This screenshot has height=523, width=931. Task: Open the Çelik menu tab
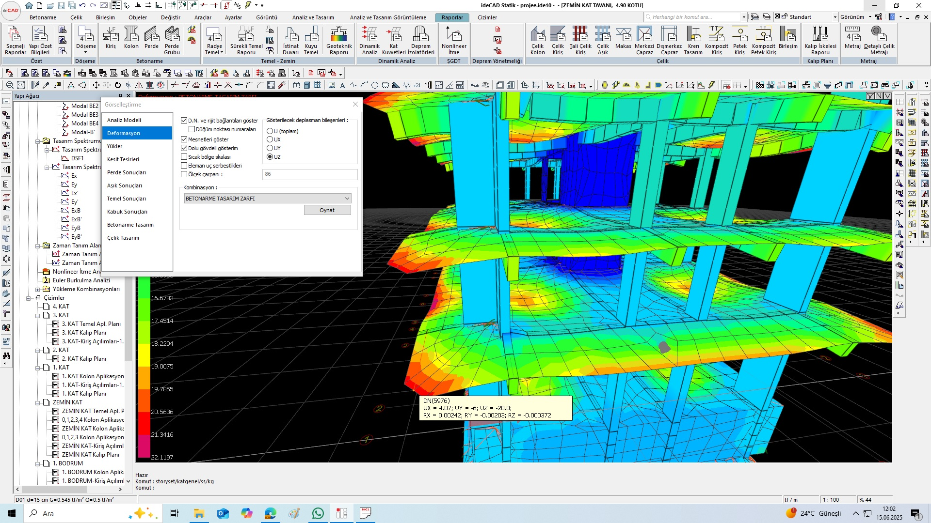(x=76, y=17)
